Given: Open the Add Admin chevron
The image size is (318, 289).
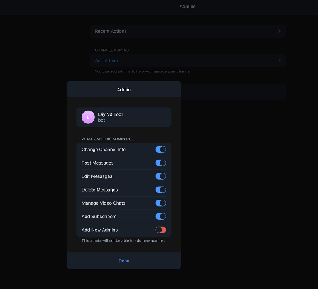Looking at the screenshot, I should pos(279,60).
